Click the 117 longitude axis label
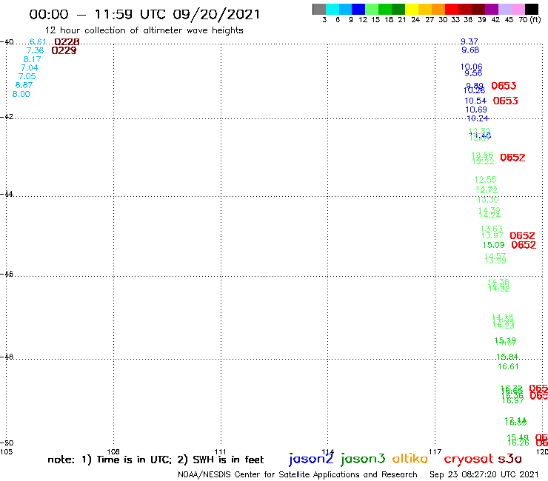This screenshot has height=481, width=548. point(435,452)
